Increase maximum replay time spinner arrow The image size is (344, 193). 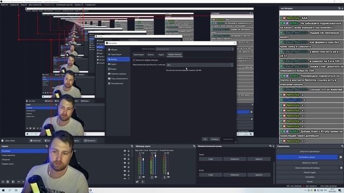(x=232, y=64)
